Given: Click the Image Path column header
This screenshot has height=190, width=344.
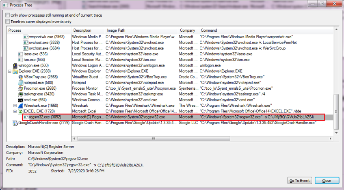Looking at the screenshot, I should coord(141,30).
